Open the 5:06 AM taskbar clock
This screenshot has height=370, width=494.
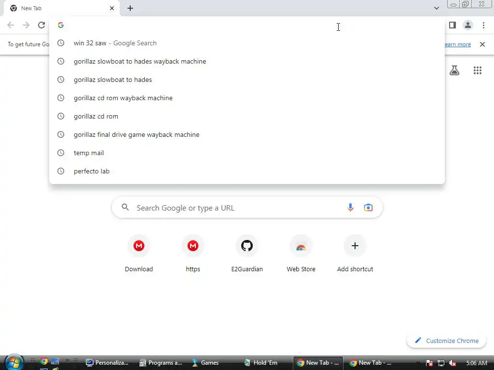477,363
